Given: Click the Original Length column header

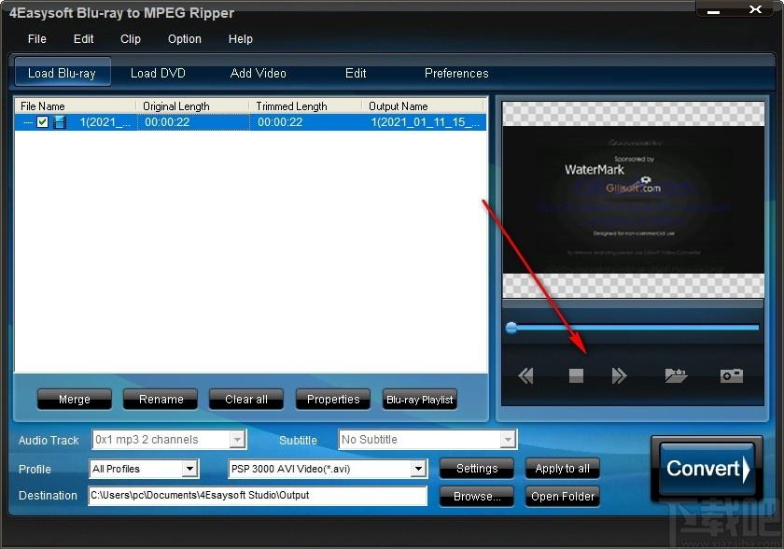Looking at the screenshot, I should click(192, 106).
